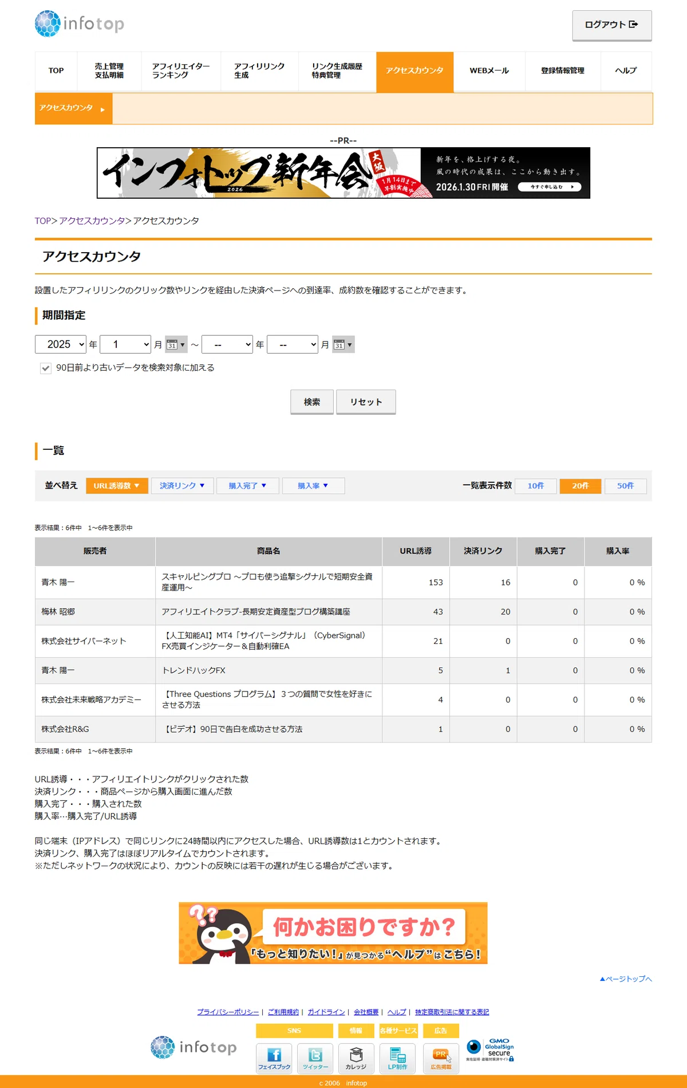Open the end date calendar picker icon

pos(343,344)
